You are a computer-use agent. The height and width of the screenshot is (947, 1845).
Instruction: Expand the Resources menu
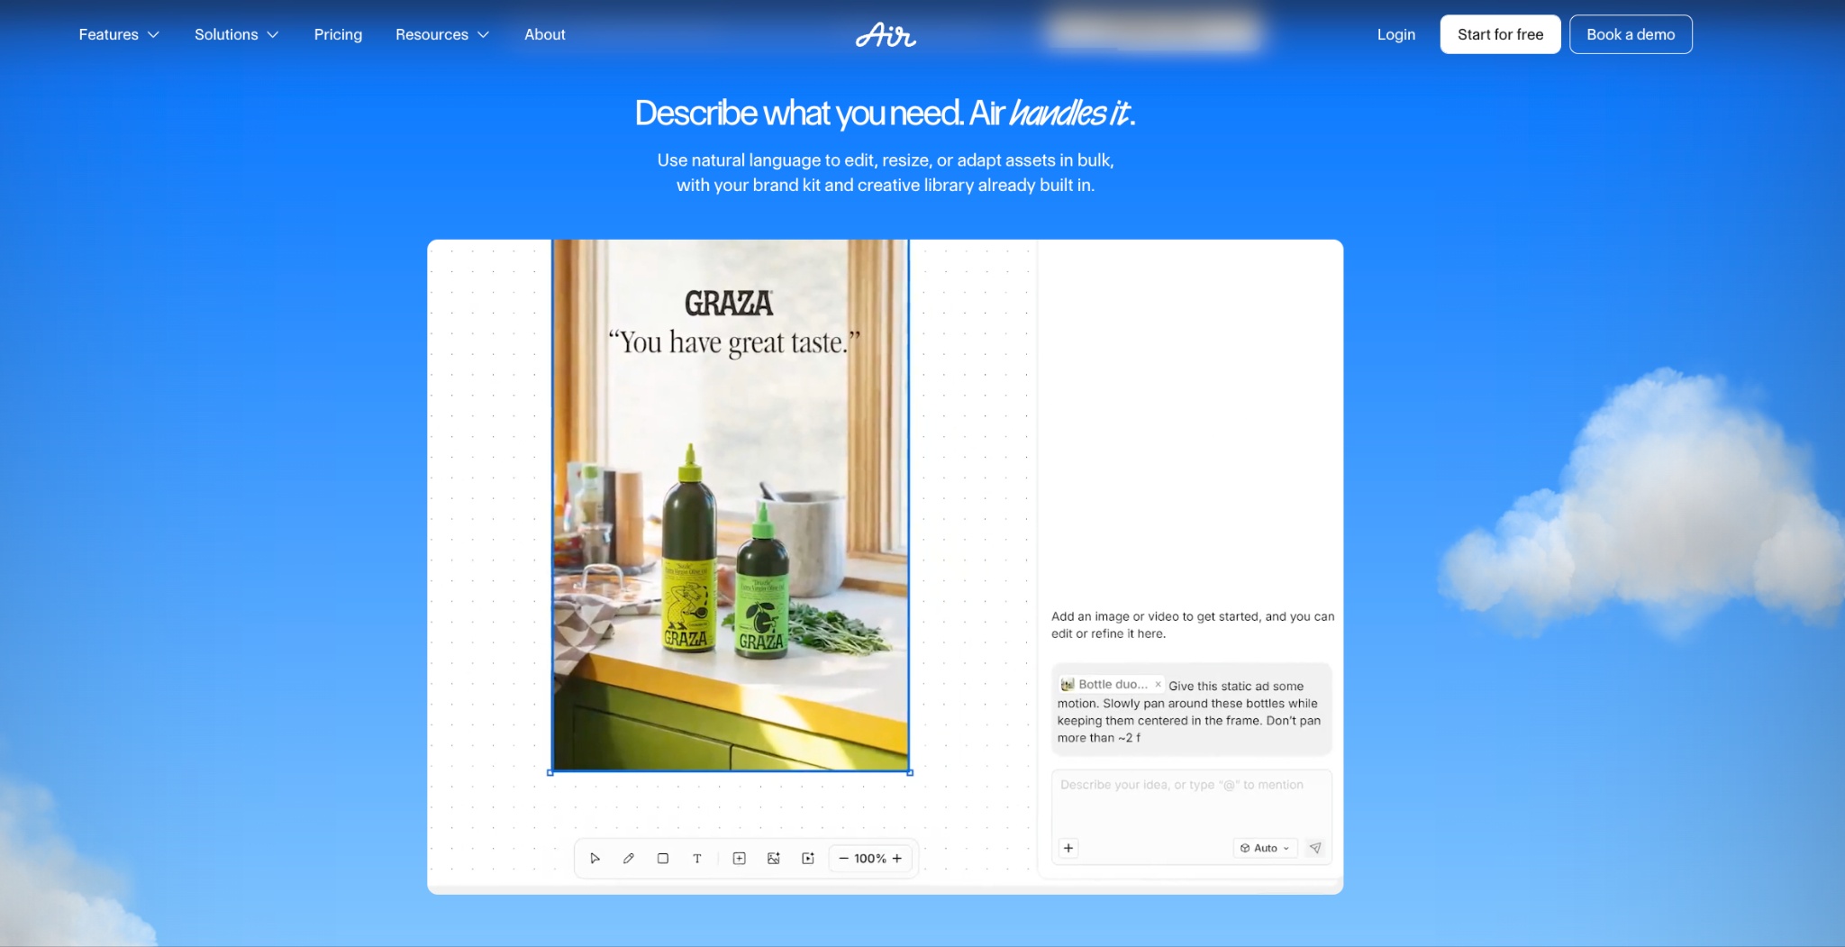[x=442, y=34]
